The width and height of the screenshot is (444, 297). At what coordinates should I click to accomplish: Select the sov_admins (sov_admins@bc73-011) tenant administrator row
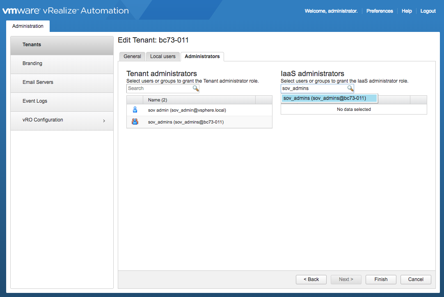coord(199,122)
